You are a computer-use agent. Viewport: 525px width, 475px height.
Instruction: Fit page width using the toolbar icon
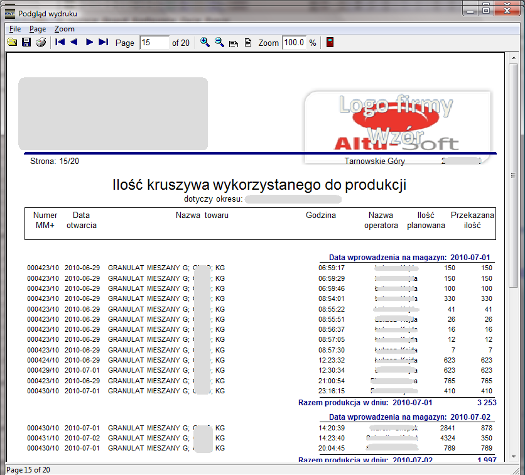click(x=234, y=43)
